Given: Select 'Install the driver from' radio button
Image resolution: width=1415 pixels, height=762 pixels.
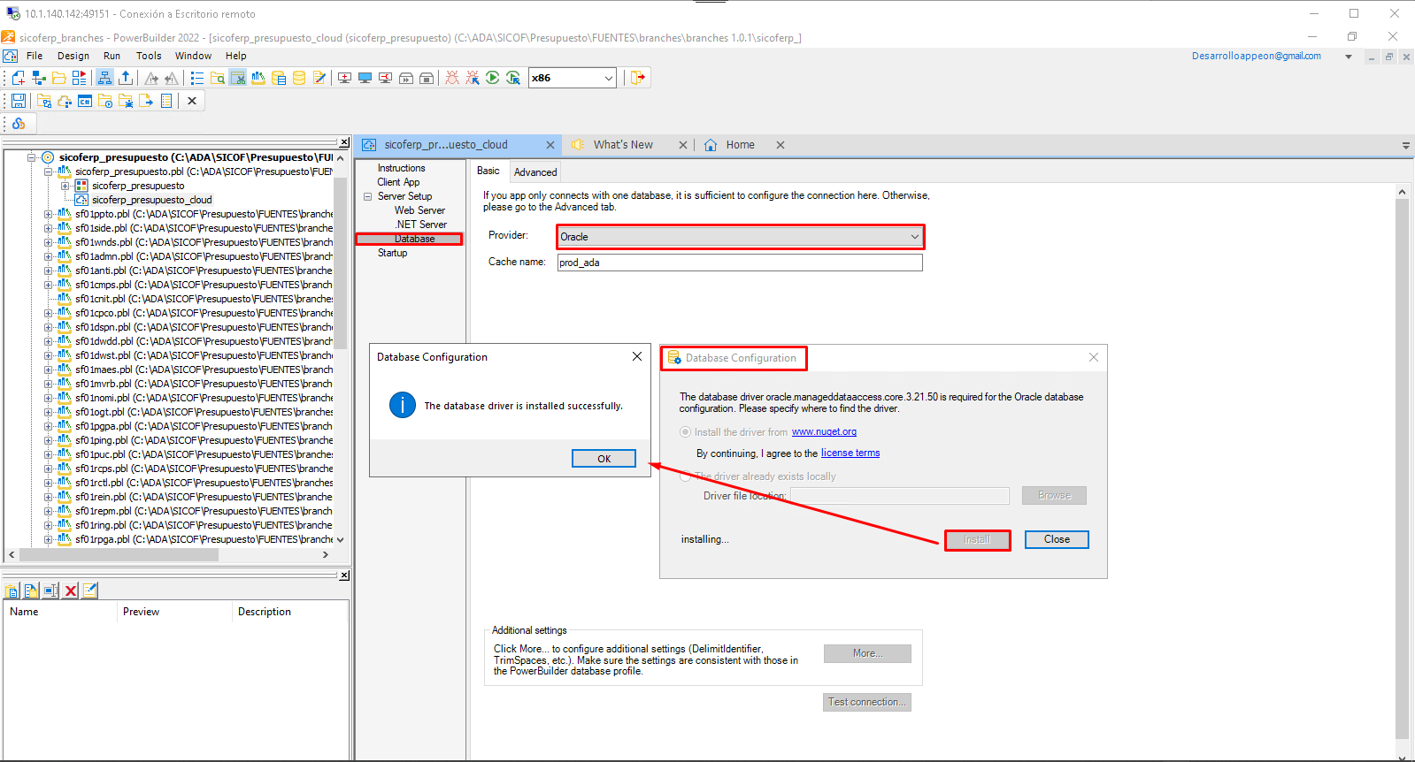Looking at the screenshot, I should (685, 432).
